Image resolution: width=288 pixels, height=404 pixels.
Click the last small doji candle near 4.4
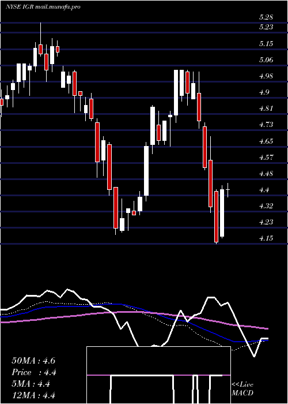228,190
